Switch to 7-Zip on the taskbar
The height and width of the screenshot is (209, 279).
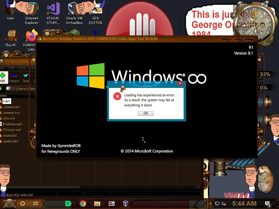click(x=111, y=204)
